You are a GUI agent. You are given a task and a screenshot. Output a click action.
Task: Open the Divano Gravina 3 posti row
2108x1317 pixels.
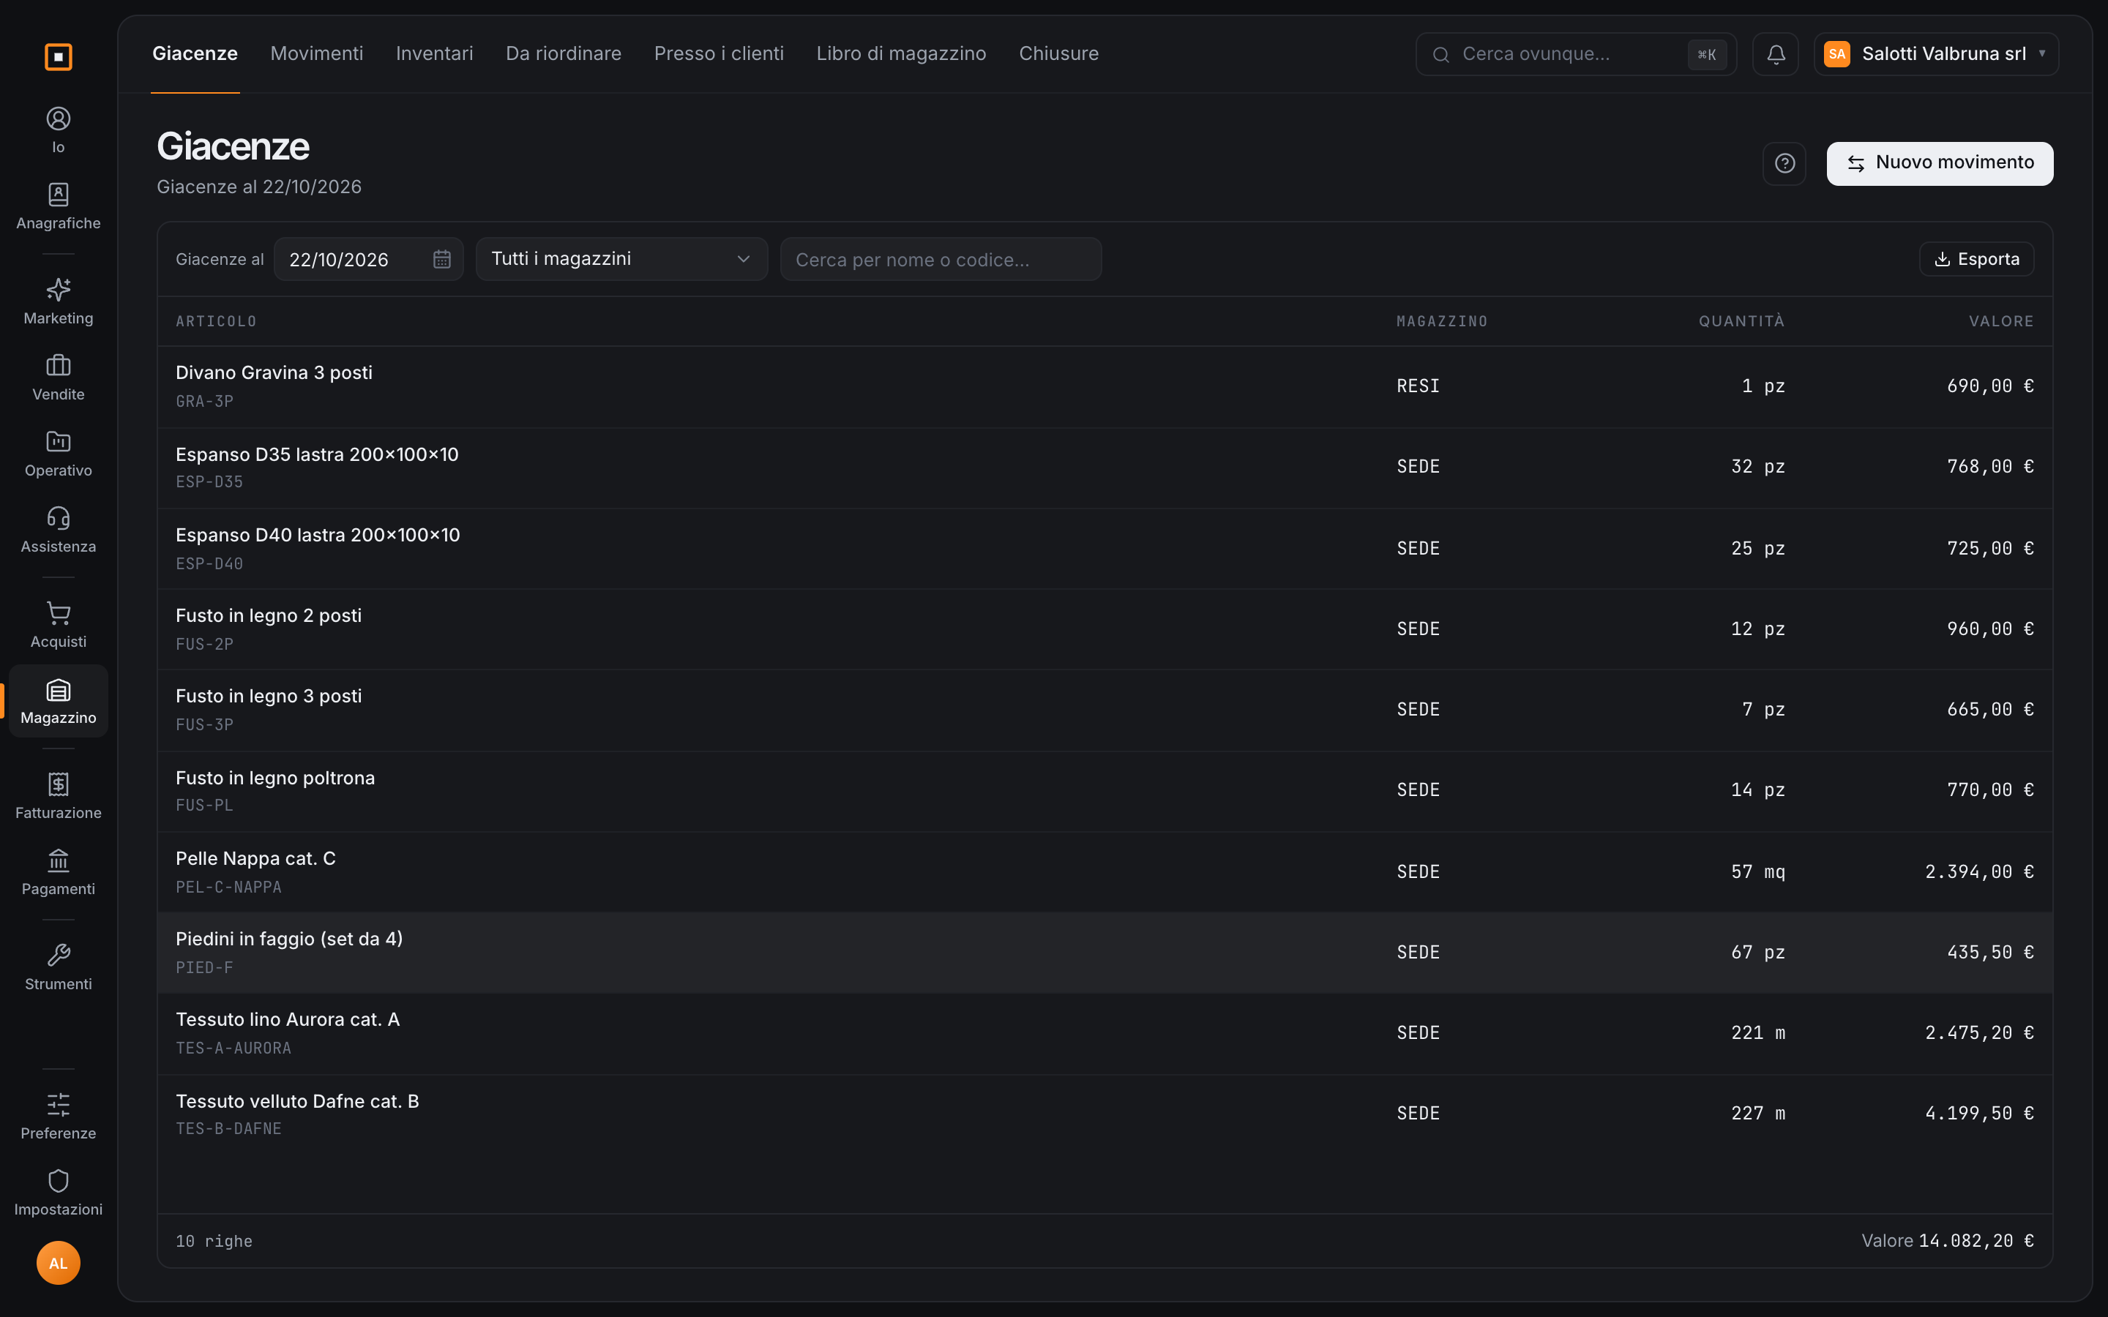(x=1105, y=387)
